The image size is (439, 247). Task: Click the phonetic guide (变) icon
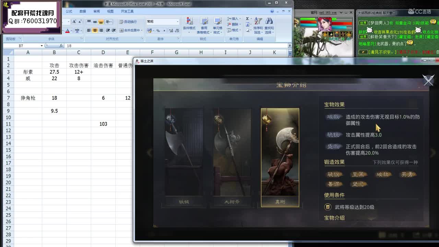(x=78, y=31)
